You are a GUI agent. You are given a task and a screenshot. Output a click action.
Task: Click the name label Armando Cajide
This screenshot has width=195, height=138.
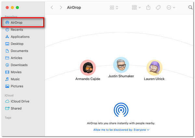[88, 79]
